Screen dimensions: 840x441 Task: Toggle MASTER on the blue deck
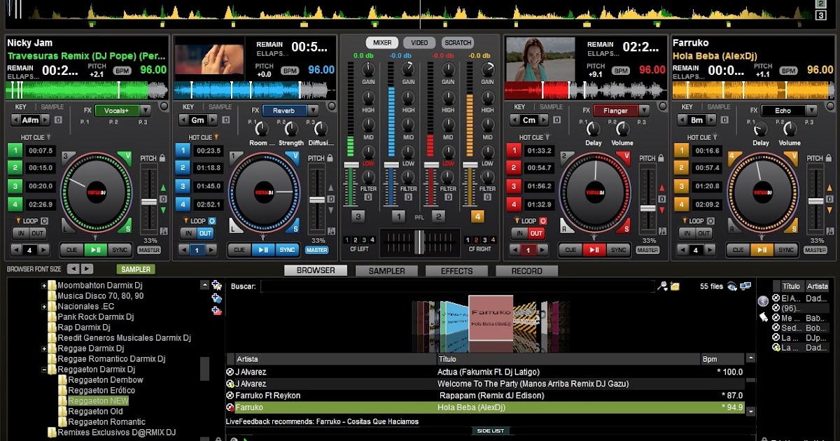pos(316,250)
